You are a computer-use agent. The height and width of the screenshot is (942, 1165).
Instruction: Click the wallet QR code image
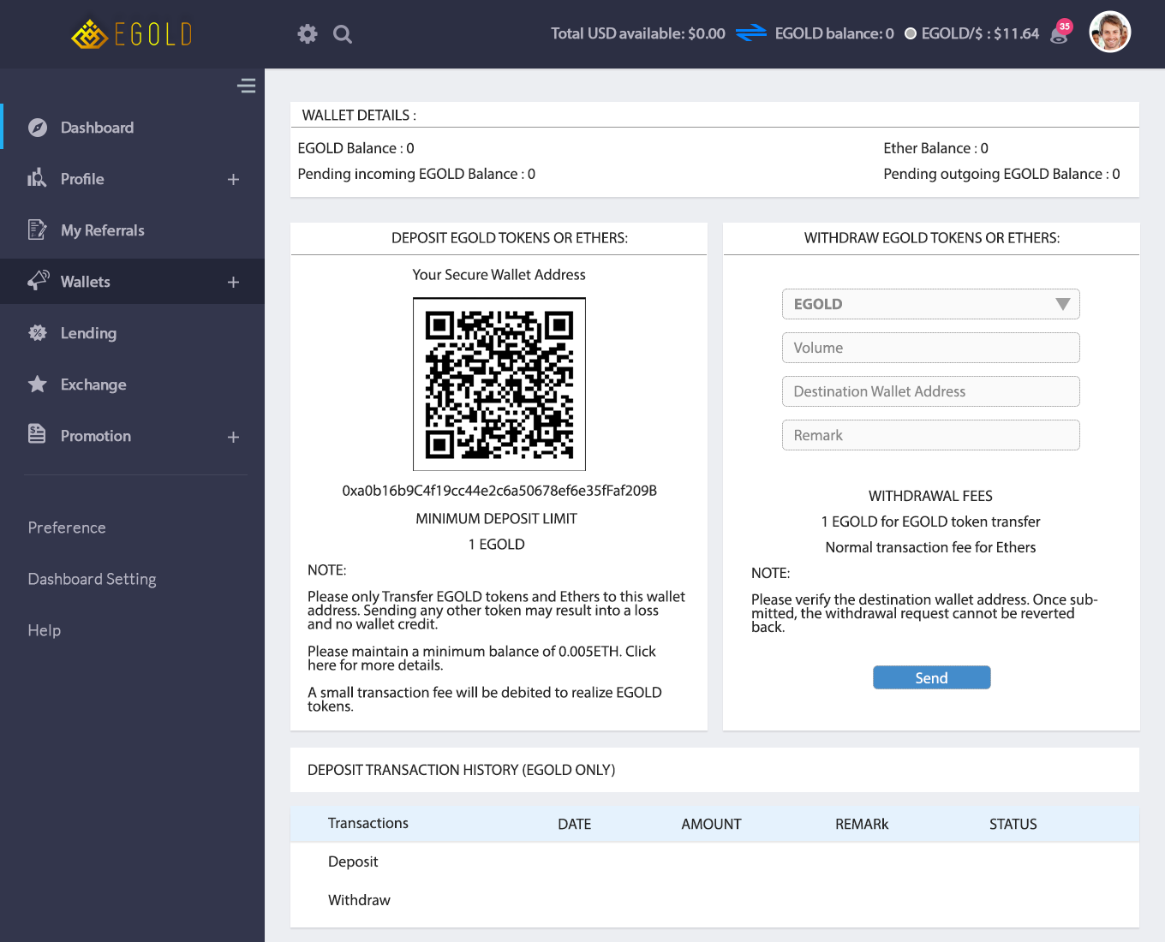tap(499, 385)
